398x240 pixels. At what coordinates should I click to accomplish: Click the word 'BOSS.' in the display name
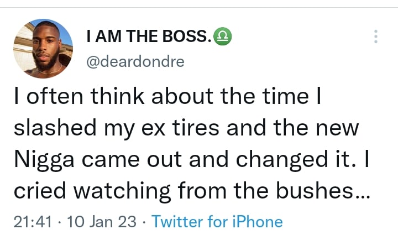point(187,38)
